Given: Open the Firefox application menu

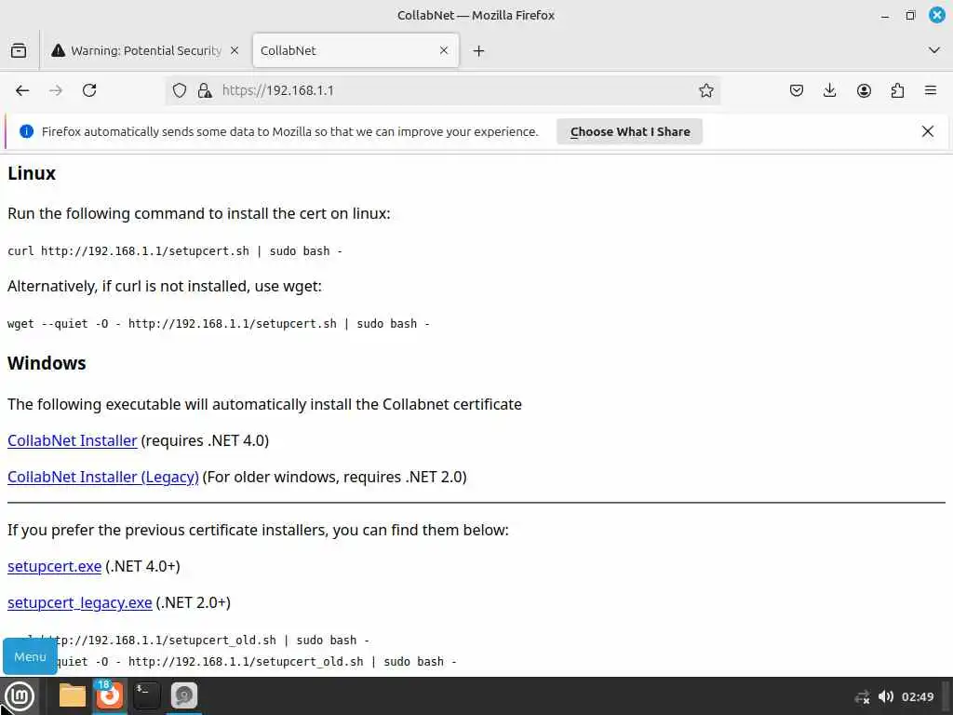Looking at the screenshot, I should pyautogui.click(x=931, y=90).
